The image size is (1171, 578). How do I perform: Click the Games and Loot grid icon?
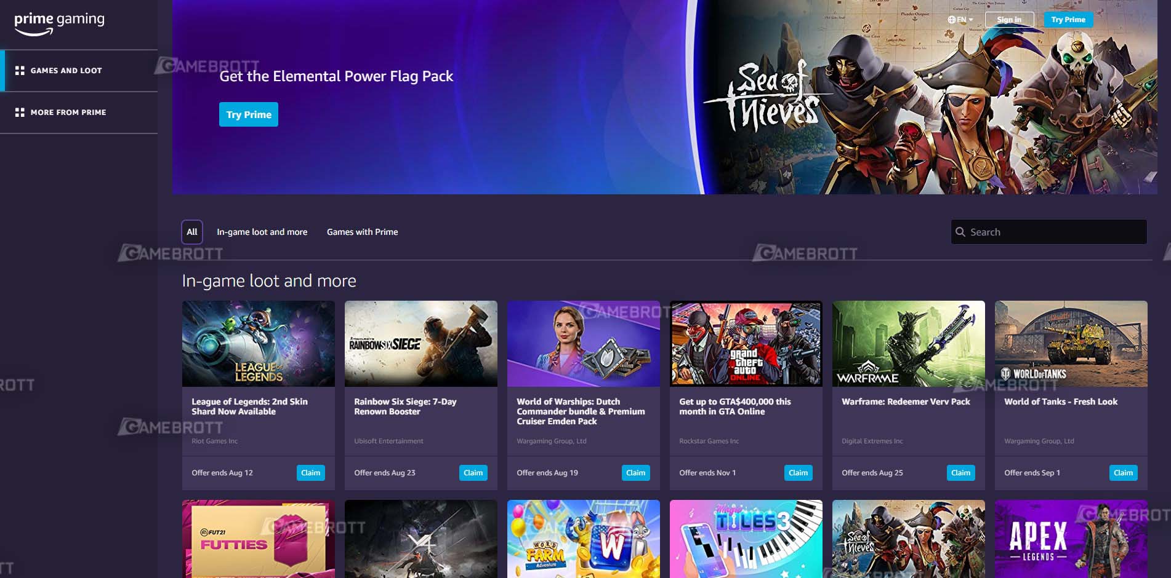20,71
